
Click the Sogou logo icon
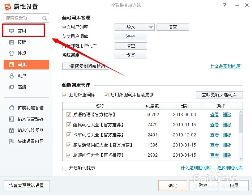8,7
